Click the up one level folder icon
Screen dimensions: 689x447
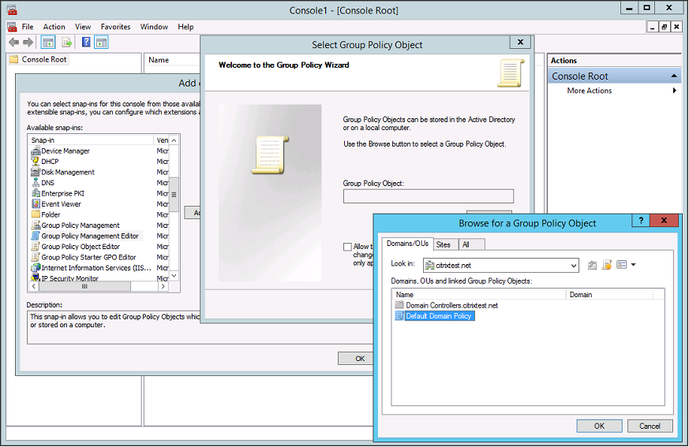tap(592, 265)
